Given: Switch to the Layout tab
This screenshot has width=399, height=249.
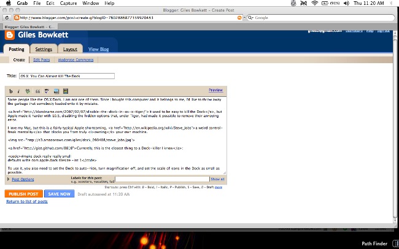Looking at the screenshot, I should tap(70, 49).
